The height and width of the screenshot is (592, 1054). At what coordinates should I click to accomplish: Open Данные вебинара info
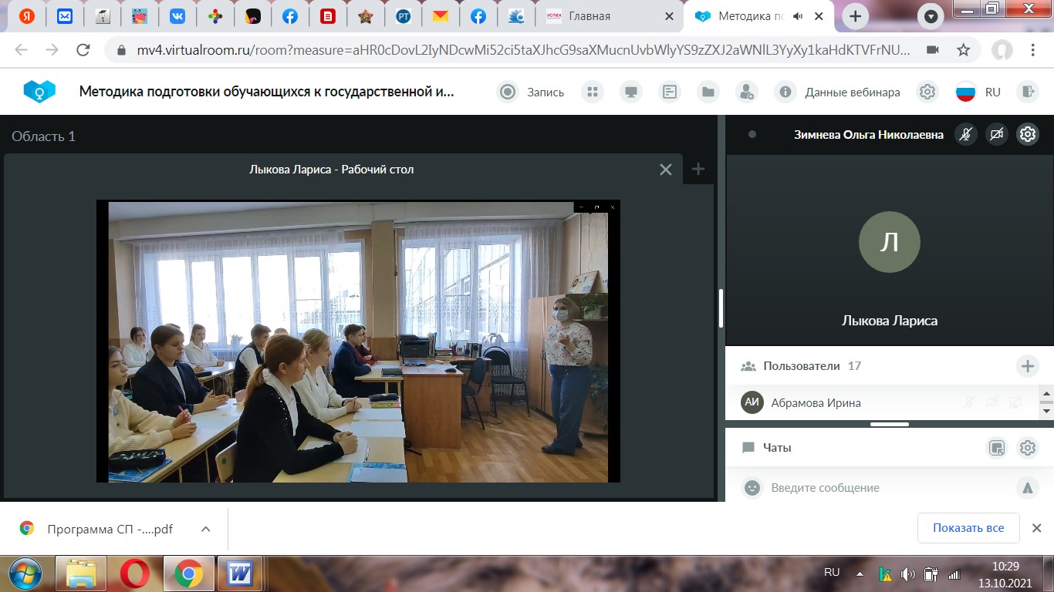coord(838,92)
